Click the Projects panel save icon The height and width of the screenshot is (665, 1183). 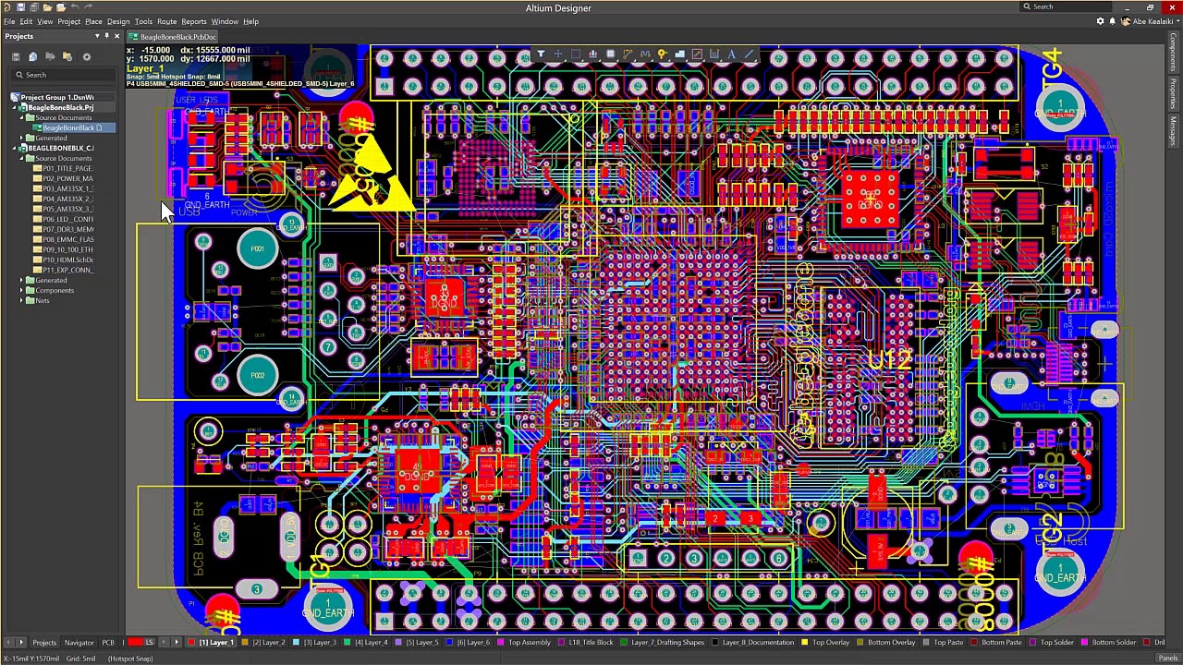[x=18, y=56]
